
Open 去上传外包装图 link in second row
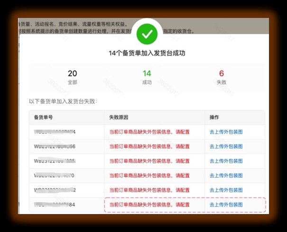226,146
